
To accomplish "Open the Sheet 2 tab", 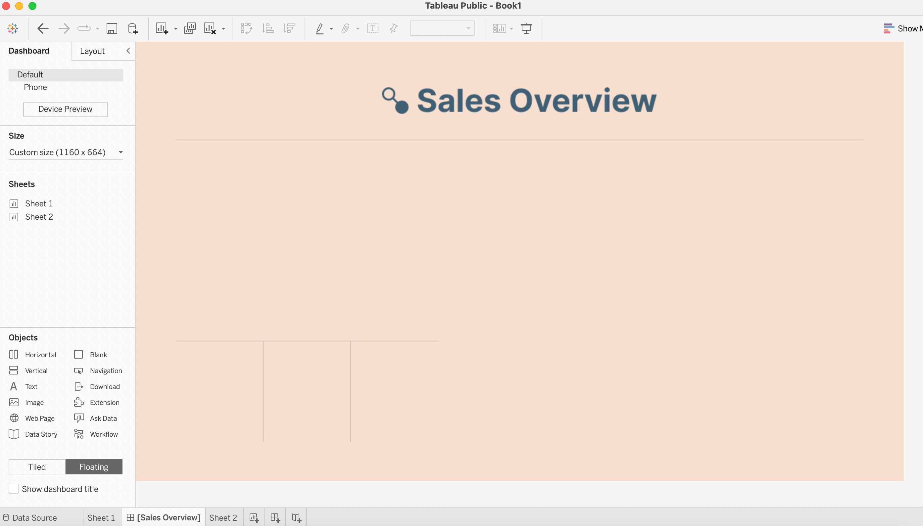I will 223,517.
